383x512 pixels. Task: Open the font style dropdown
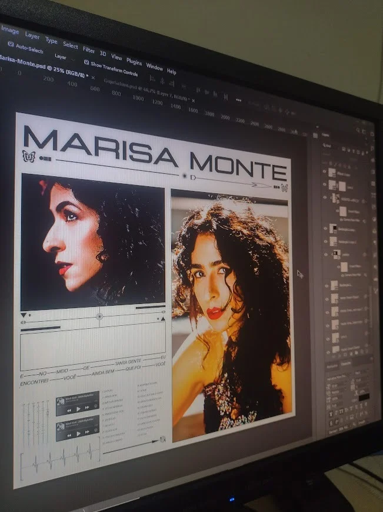coord(361,372)
